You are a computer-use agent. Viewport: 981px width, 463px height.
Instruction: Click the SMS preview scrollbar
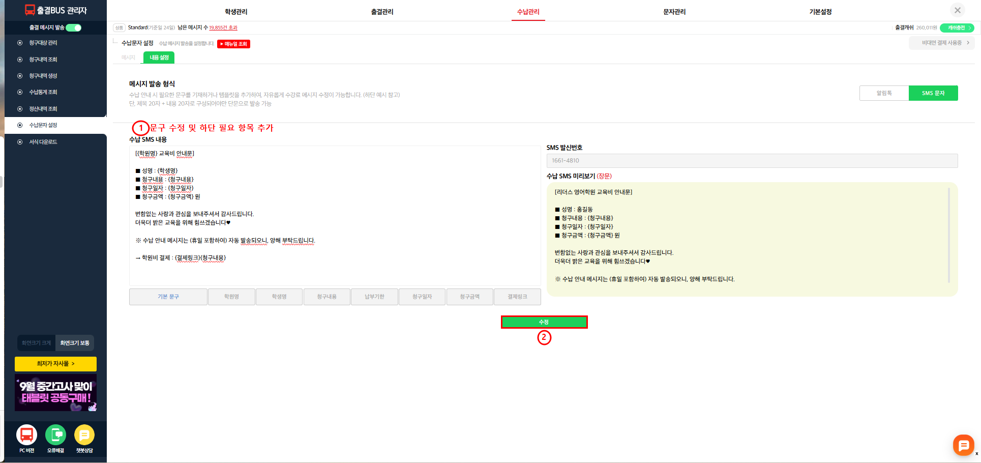tap(948, 235)
